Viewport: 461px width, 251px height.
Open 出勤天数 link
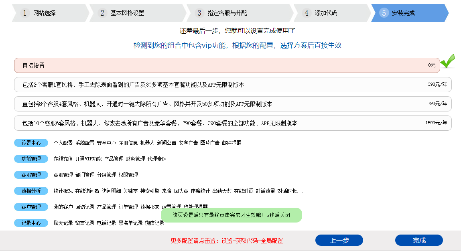[222, 191]
